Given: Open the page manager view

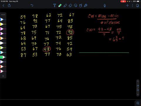Looking at the screenshot, I should [x=137, y=6].
